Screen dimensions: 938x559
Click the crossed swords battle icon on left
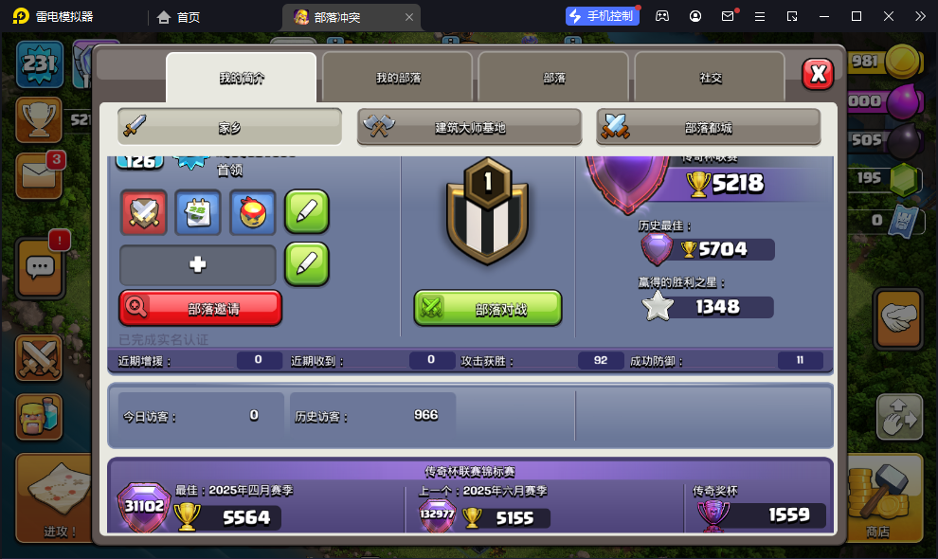pyautogui.click(x=39, y=358)
